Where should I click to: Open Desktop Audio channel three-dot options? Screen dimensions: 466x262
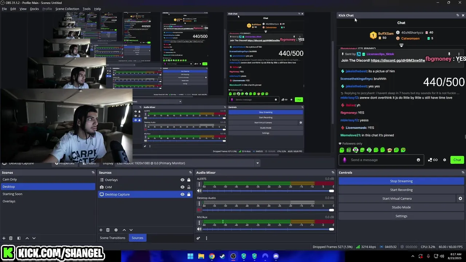(199, 204)
